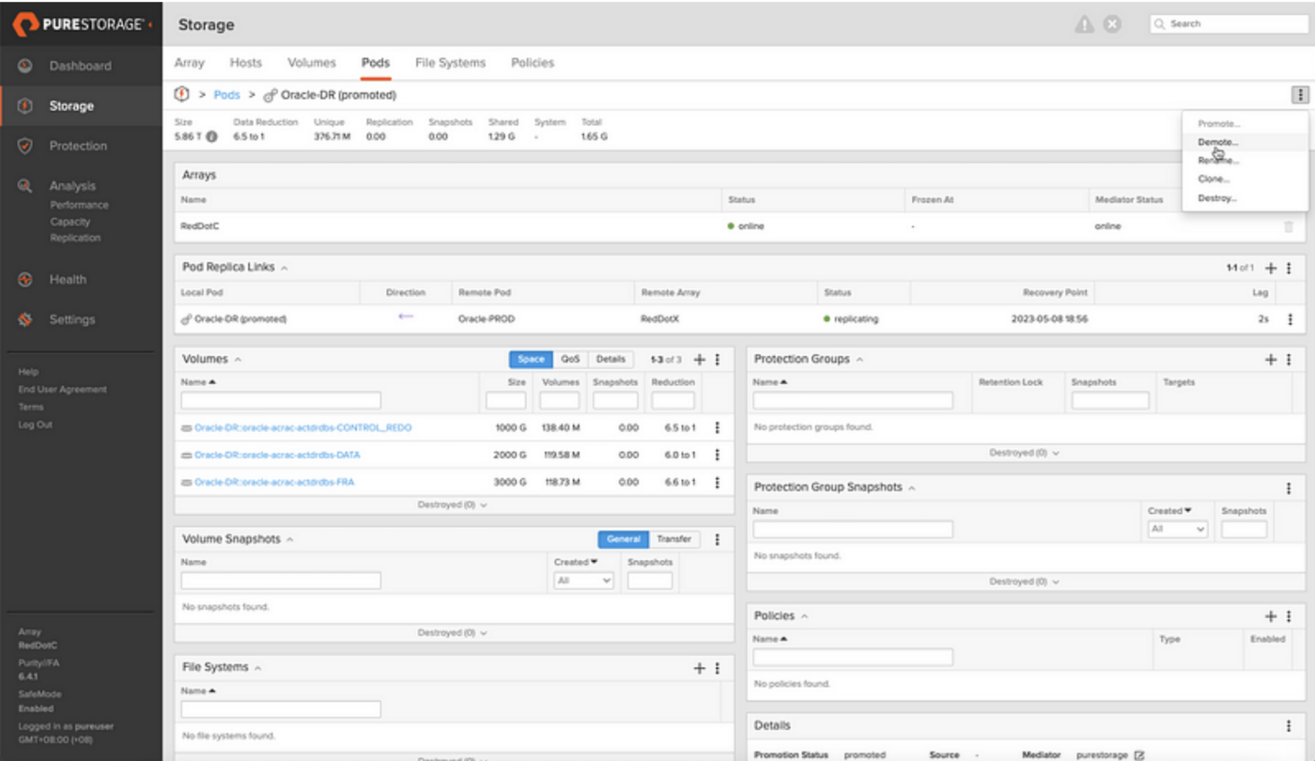Open Performance under Analysis

pos(79,205)
